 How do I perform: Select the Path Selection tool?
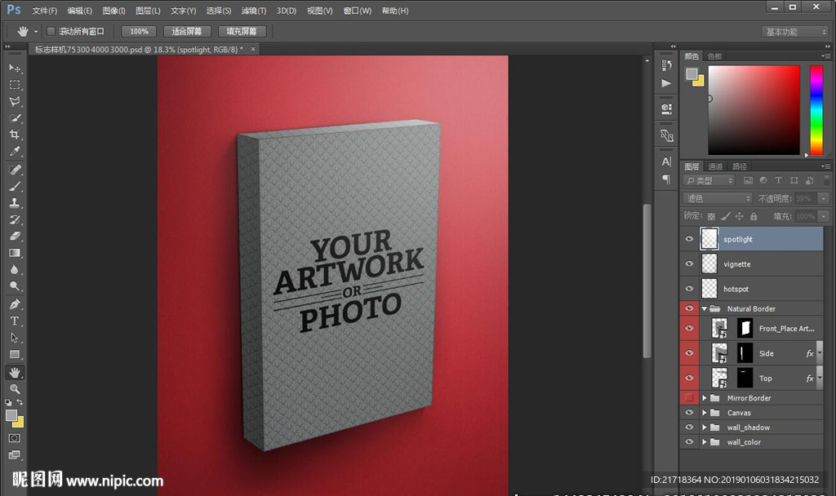pos(15,338)
